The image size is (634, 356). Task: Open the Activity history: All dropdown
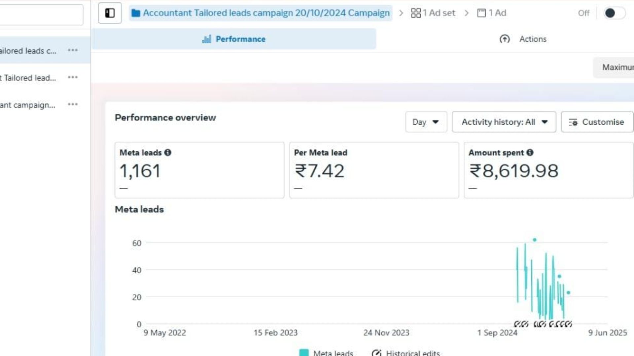504,122
